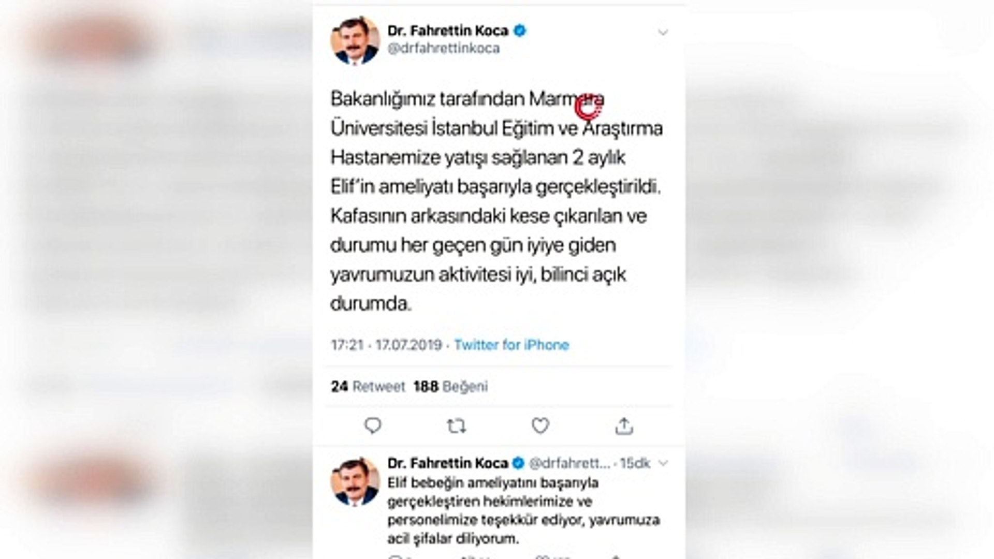This screenshot has width=994, height=559.
Task: Click the main tweet profile avatar
Action: point(355,41)
